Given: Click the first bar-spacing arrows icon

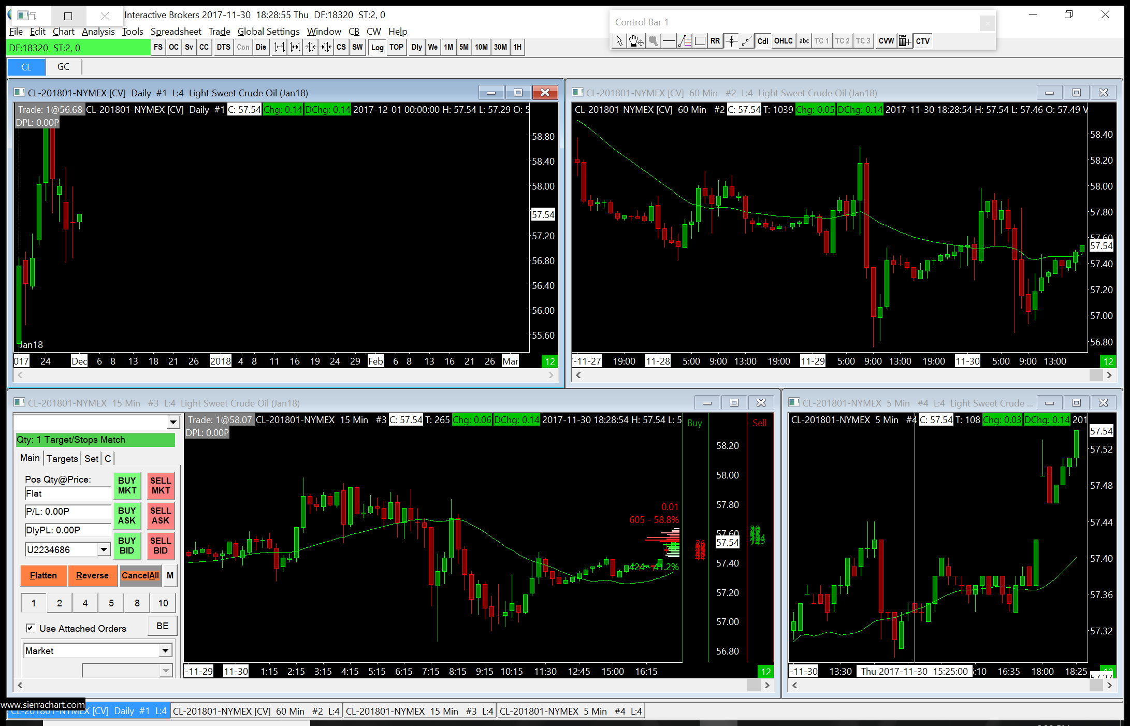Looking at the screenshot, I should point(280,47).
